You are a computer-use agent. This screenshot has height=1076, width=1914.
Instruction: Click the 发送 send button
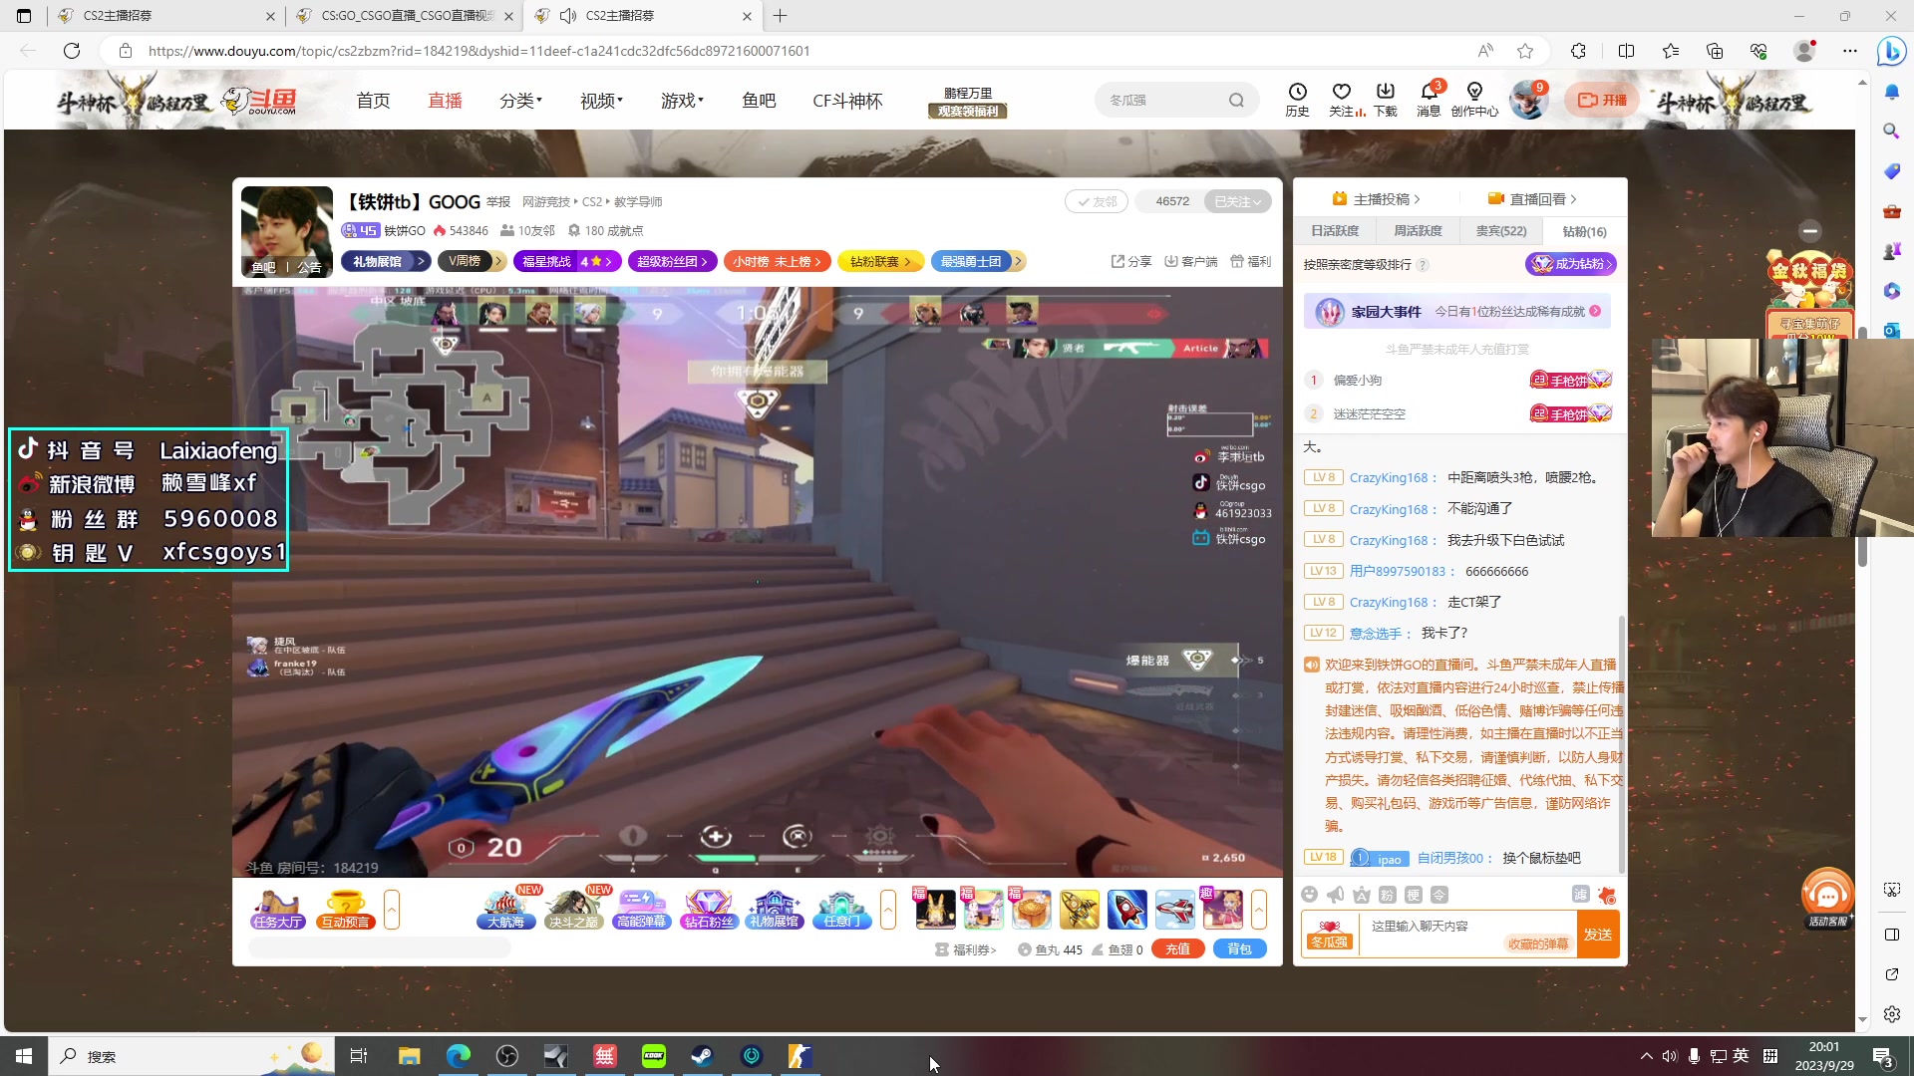tap(1598, 935)
